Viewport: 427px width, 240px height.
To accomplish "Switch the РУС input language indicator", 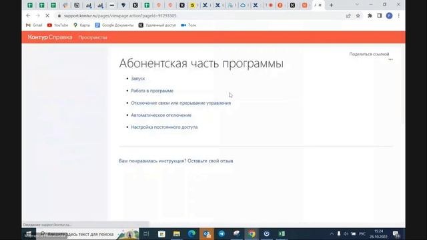I will coord(362,234).
